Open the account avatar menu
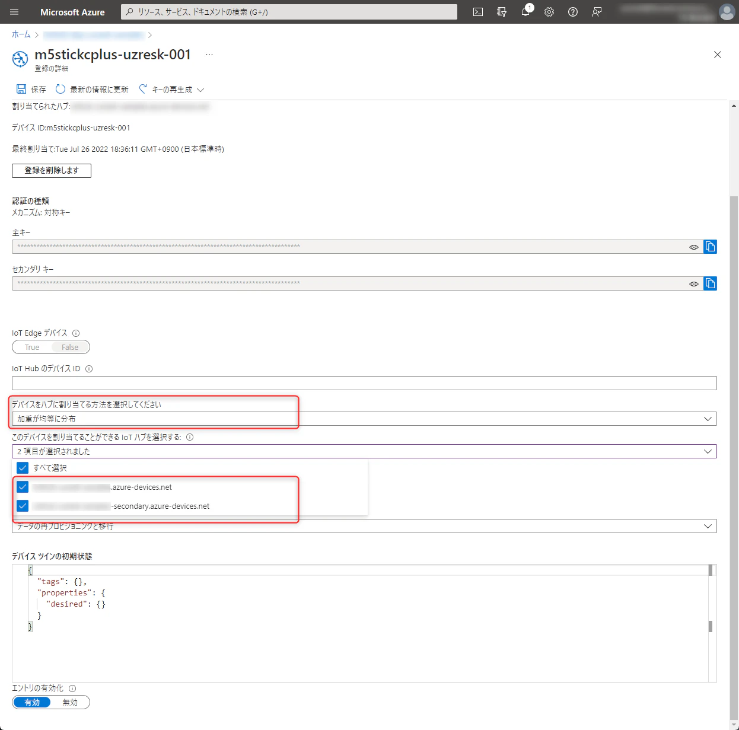The image size is (739, 730). coord(727,12)
